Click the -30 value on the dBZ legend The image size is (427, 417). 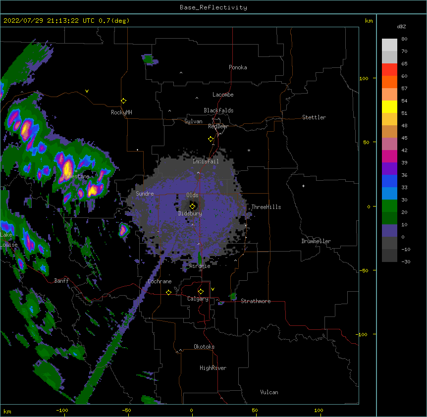point(406,261)
